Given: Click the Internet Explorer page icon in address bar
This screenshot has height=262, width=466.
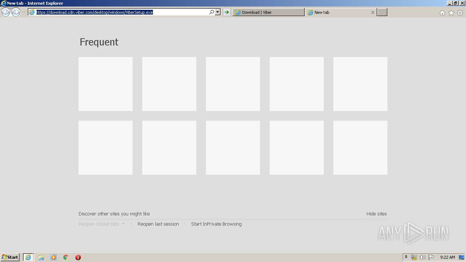Looking at the screenshot, I should [x=32, y=12].
